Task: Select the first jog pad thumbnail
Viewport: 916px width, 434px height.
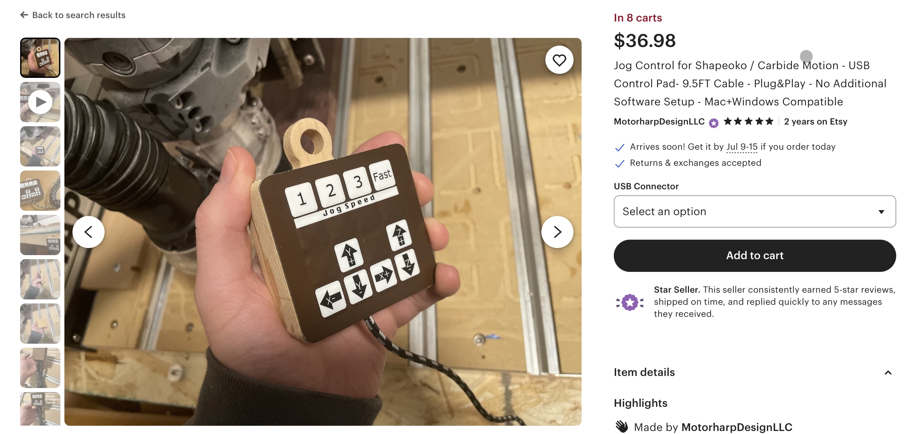Action: click(40, 58)
